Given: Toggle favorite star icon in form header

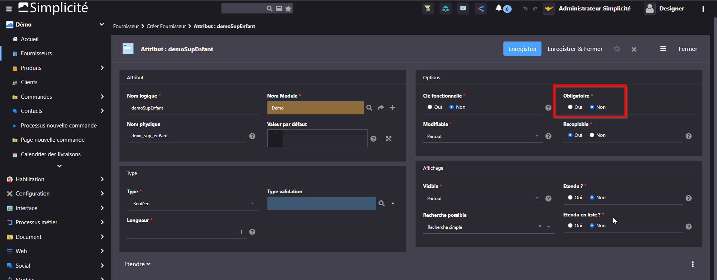Looking at the screenshot, I should click(617, 49).
